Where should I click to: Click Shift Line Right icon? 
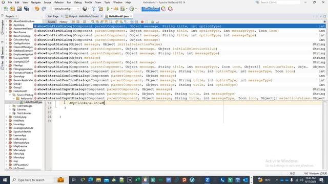(136, 21)
